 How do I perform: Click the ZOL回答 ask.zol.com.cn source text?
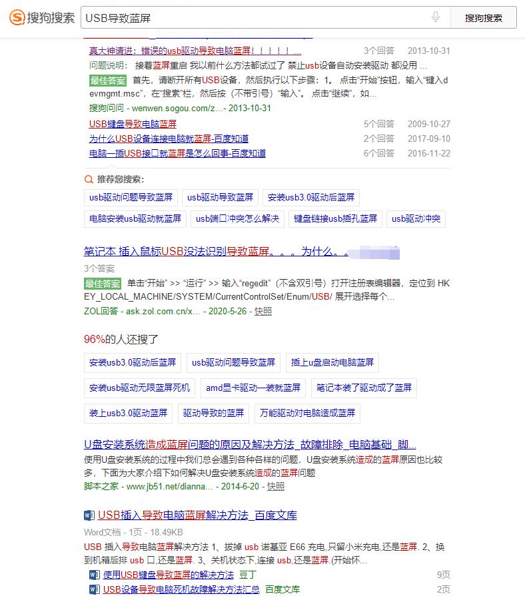click(x=142, y=312)
